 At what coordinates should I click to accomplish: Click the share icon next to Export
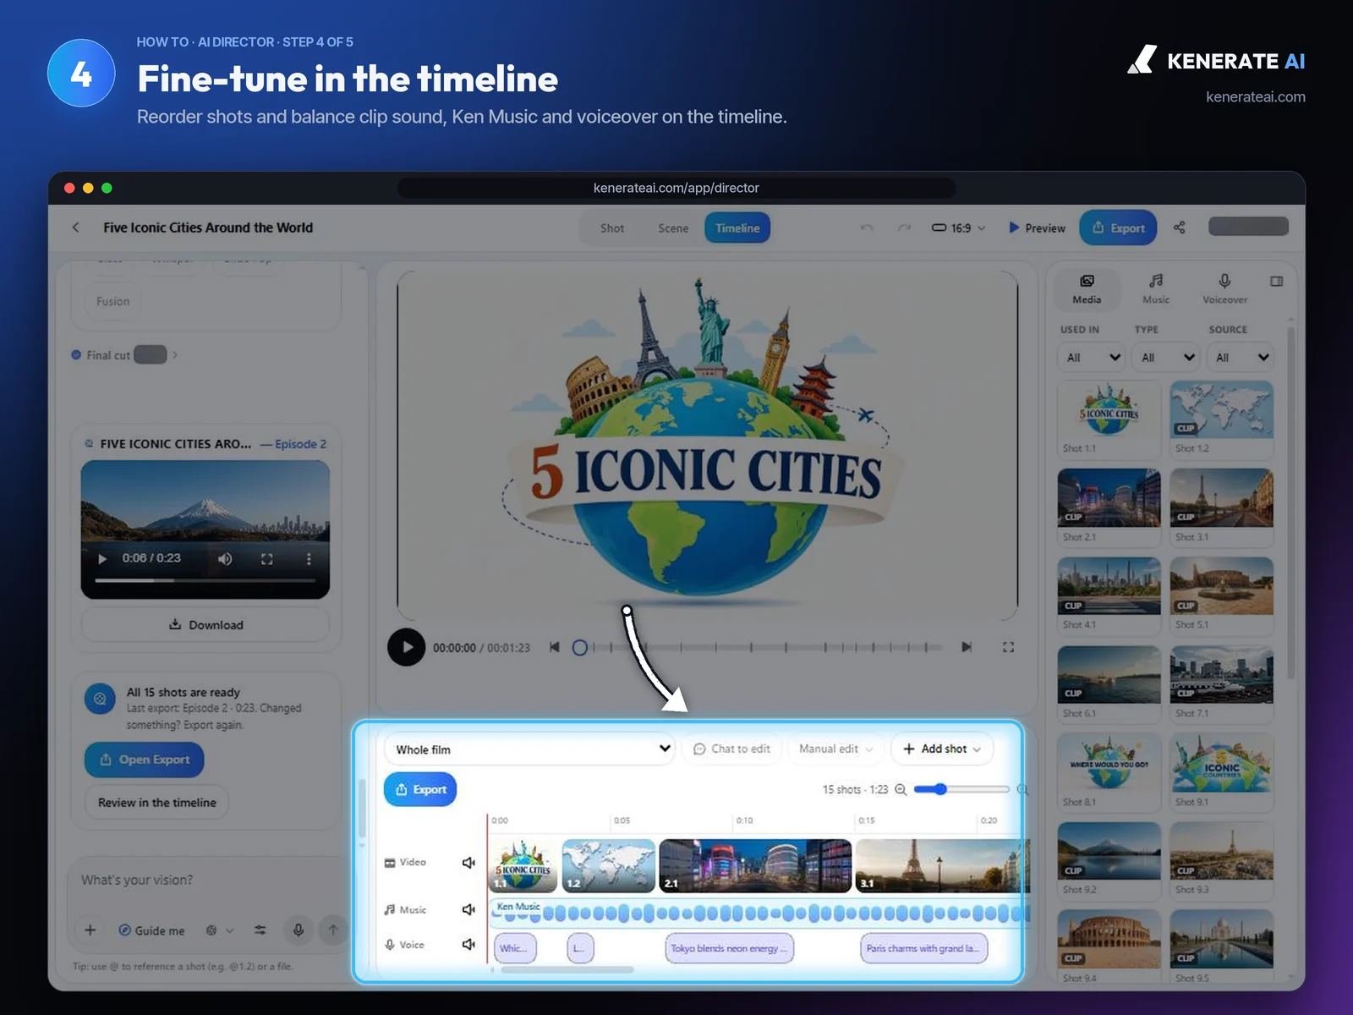(x=1180, y=228)
